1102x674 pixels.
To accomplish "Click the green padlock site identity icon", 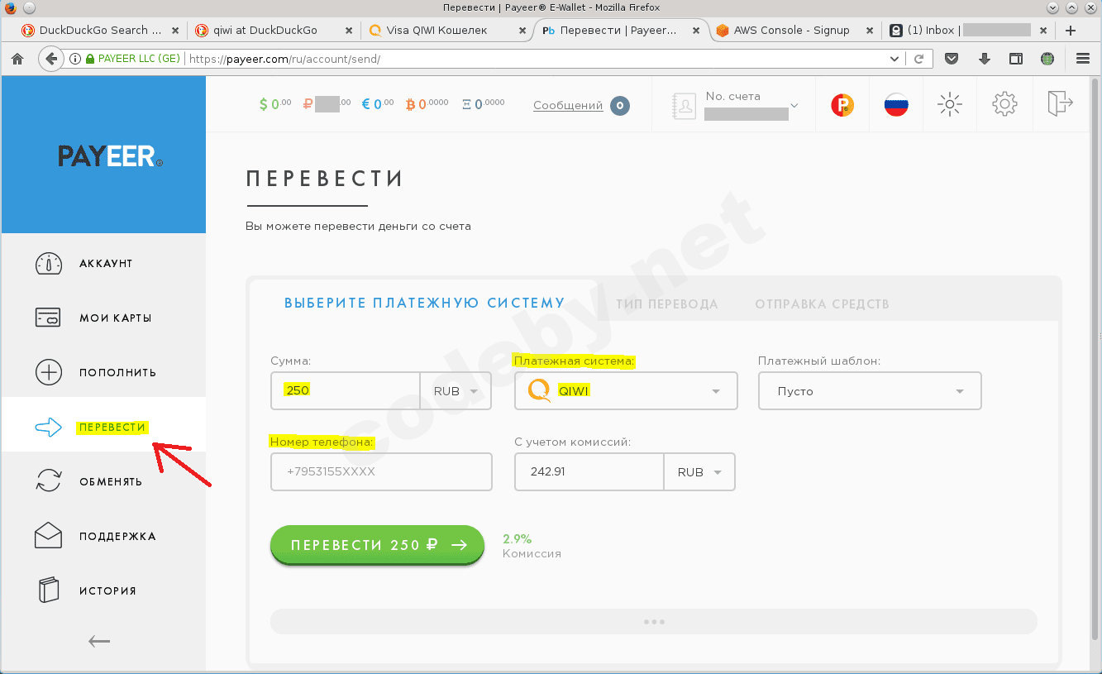I will click(90, 59).
